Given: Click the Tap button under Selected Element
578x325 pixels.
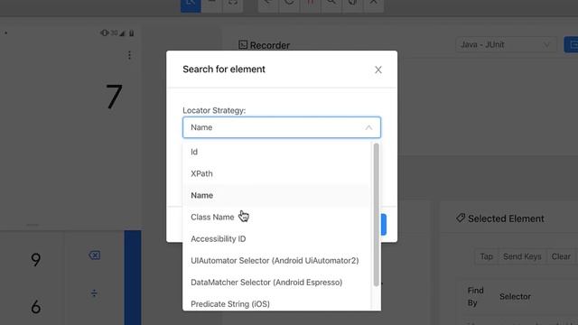Looking at the screenshot, I should (486, 256).
